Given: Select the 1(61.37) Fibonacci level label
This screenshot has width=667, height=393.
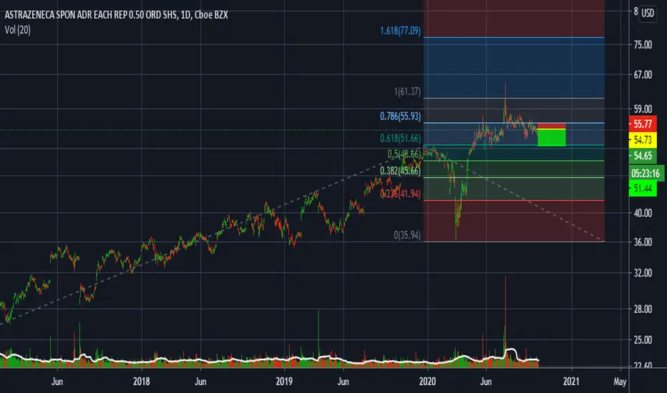Looking at the screenshot, I should click(407, 91).
